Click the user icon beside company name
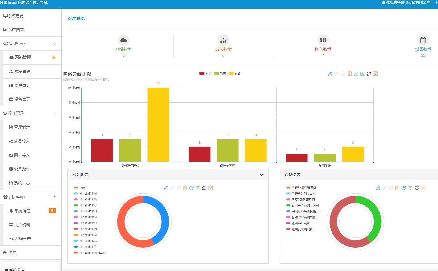This screenshot has width=438, height=271. [x=384, y=2]
